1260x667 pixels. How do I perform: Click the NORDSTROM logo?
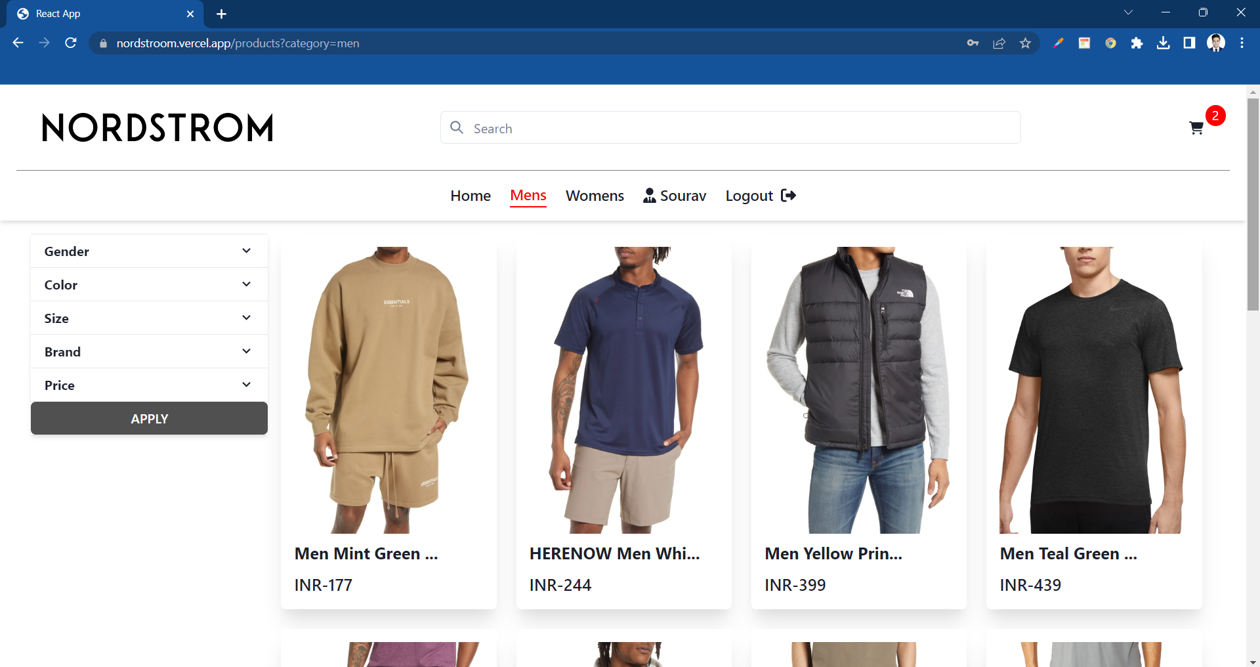click(157, 127)
